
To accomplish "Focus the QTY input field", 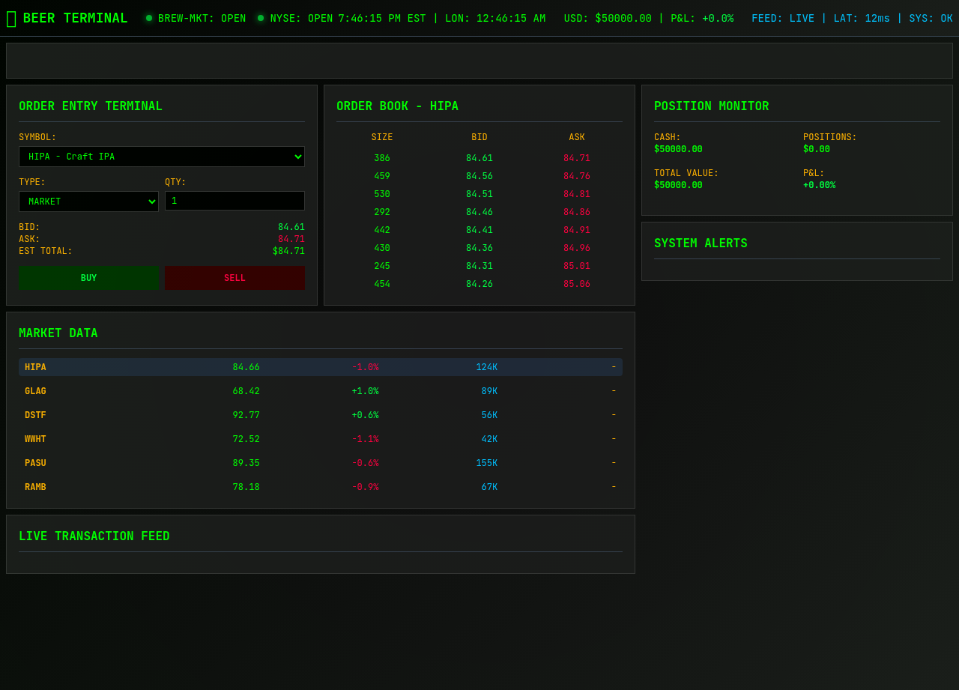I will 235,201.
